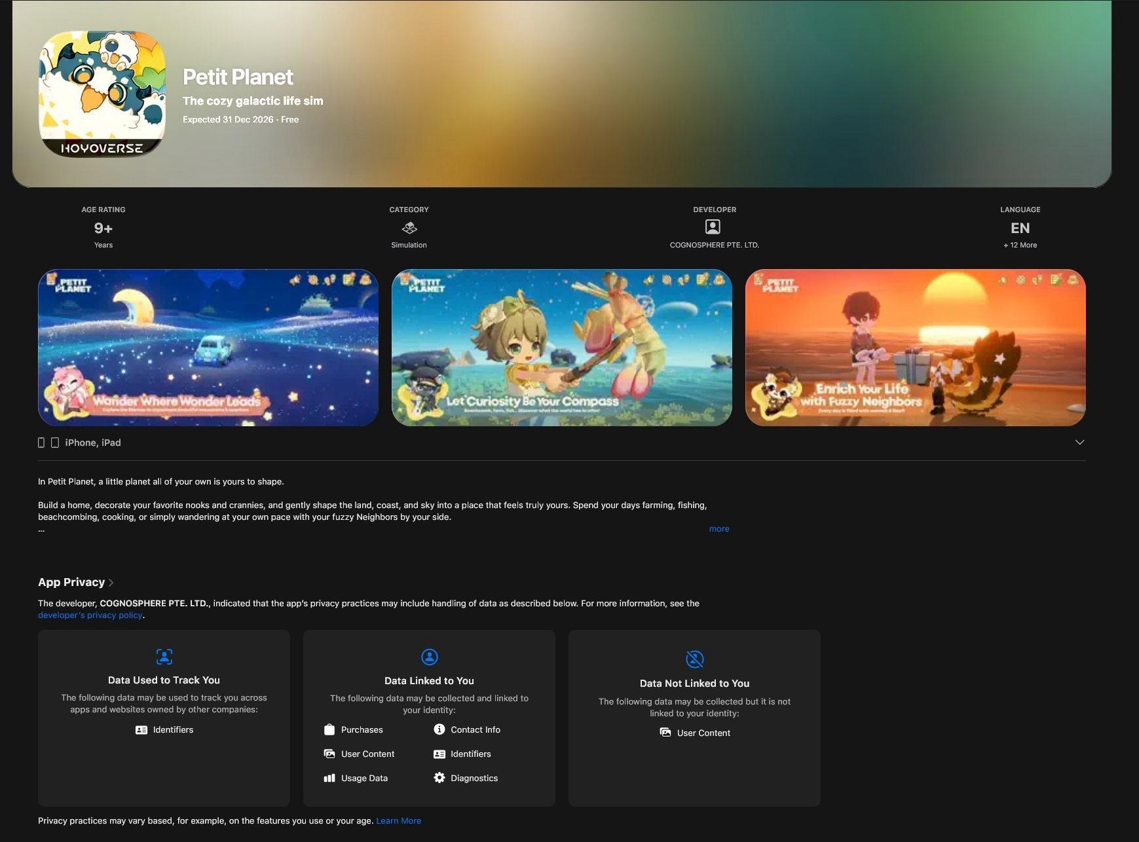Click the cozy galactic life sim subtitle
The image size is (1139, 842).
tap(253, 101)
